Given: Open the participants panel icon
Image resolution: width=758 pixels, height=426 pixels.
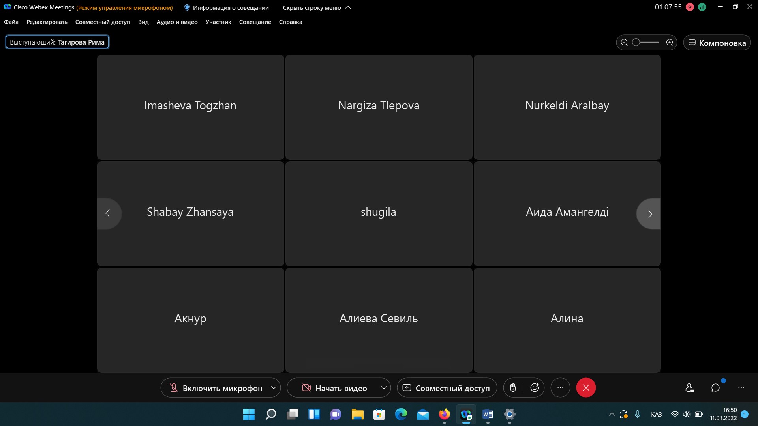Looking at the screenshot, I should click(x=690, y=388).
